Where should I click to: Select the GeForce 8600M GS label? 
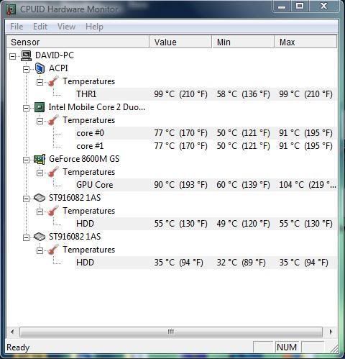pyautogui.click(x=84, y=159)
